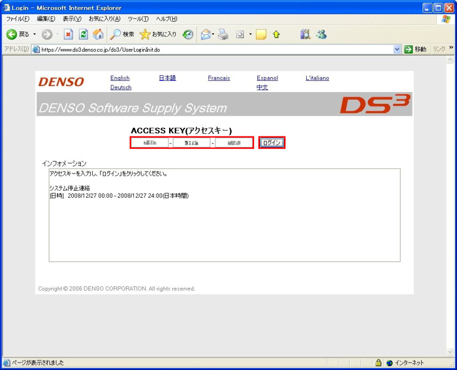This screenshot has width=457, height=370.
Task: Open Search (検索) magnifier button
Action: point(122,34)
